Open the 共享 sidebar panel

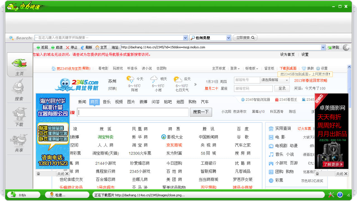19,141
